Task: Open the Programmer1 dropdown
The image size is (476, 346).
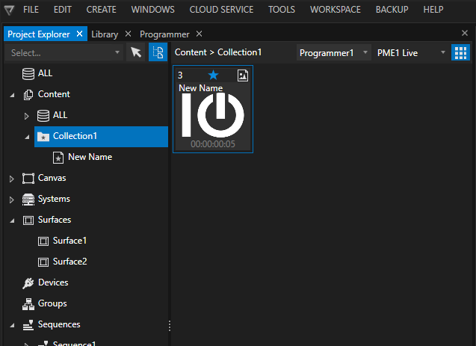Action: click(333, 53)
